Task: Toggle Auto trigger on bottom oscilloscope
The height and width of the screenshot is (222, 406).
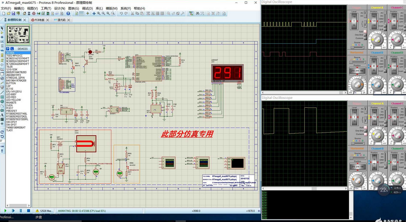Action: pyautogui.click(x=365, y=127)
